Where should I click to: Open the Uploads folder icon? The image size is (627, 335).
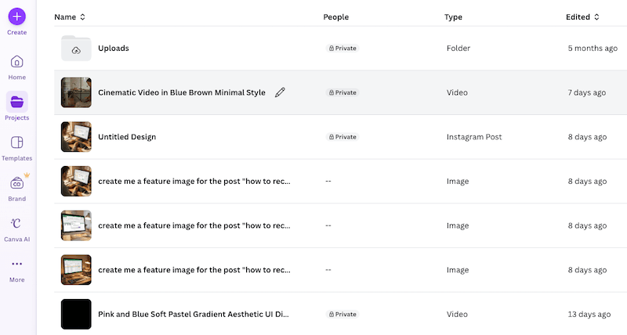(76, 49)
